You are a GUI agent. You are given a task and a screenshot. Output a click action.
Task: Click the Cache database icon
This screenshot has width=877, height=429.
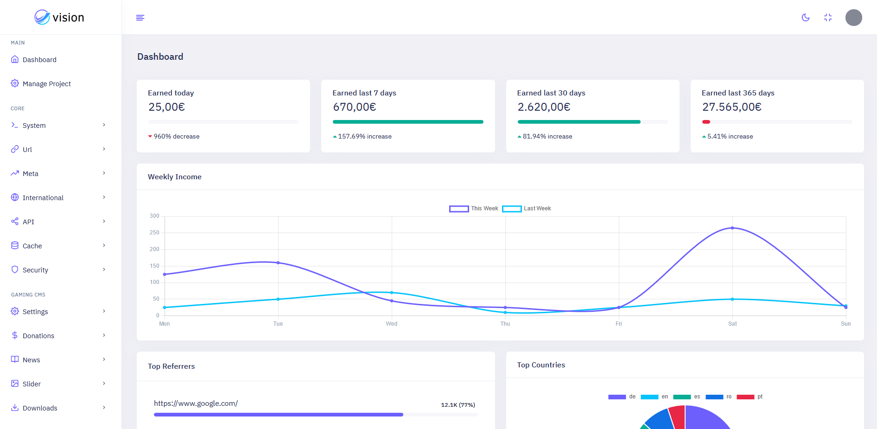point(15,246)
